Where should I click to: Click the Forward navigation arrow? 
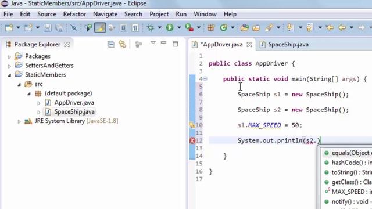tap(362, 28)
